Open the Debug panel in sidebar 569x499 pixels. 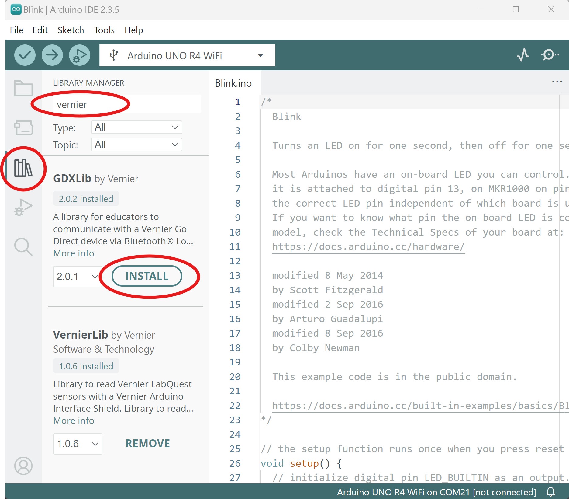pos(23,207)
